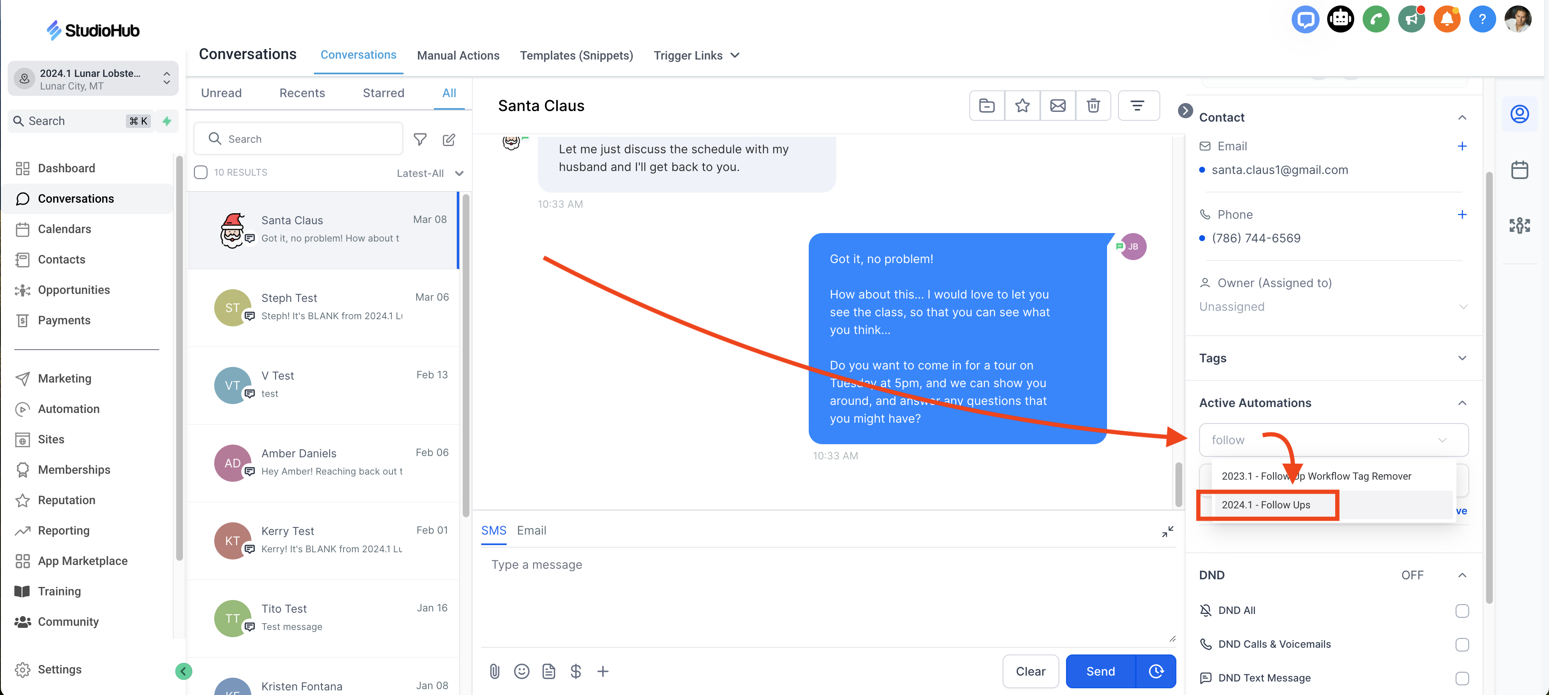Open the emoji picker icon
The width and height of the screenshot is (1549, 695).
click(x=521, y=671)
